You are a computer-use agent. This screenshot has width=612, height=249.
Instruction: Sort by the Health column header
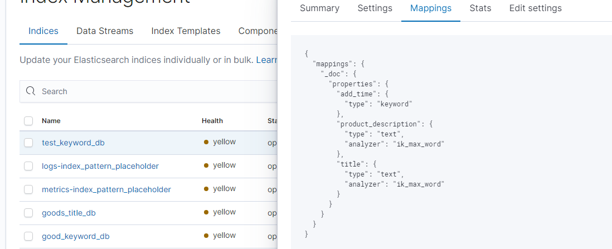(212, 121)
